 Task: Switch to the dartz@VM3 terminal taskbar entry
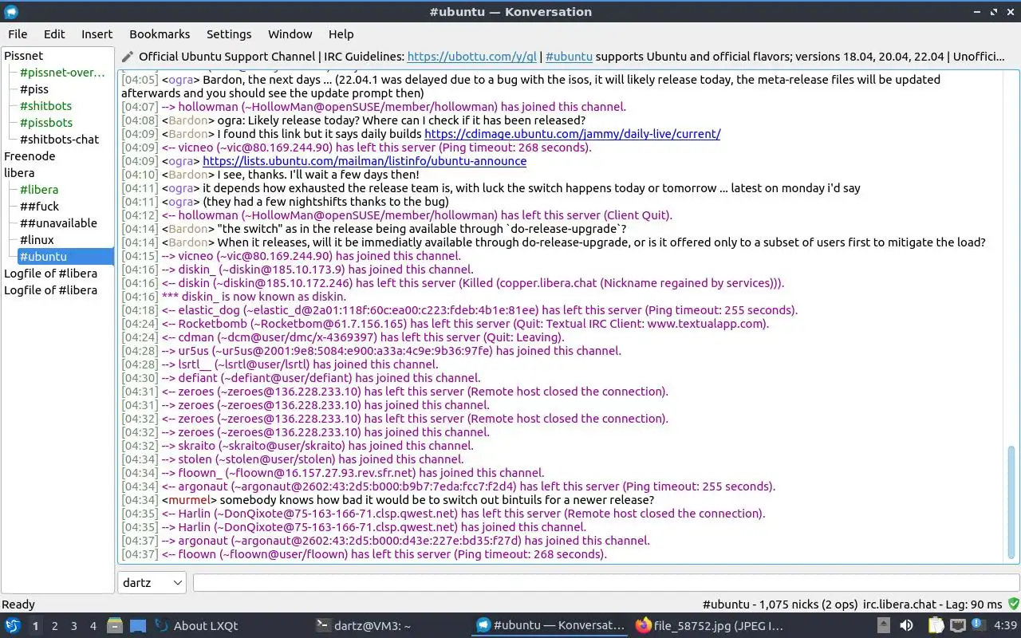click(x=388, y=626)
